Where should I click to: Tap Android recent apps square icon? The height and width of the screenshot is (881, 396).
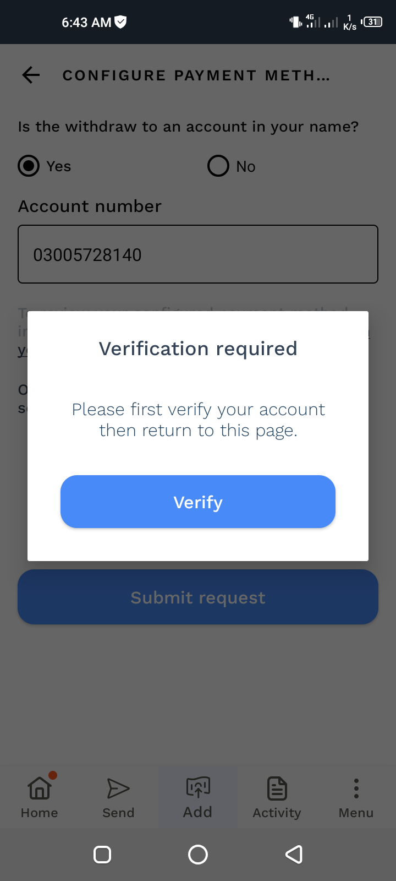click(x=102, y=855)
